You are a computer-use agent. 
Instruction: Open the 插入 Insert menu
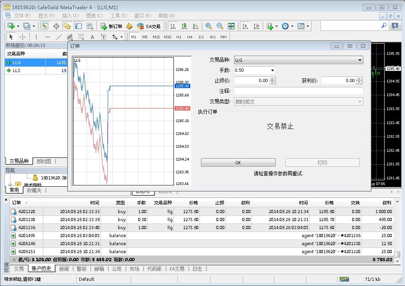click(70, 16)
